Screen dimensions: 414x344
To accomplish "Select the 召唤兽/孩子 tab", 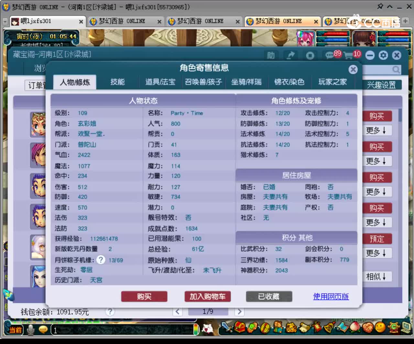I will (203, 82).
